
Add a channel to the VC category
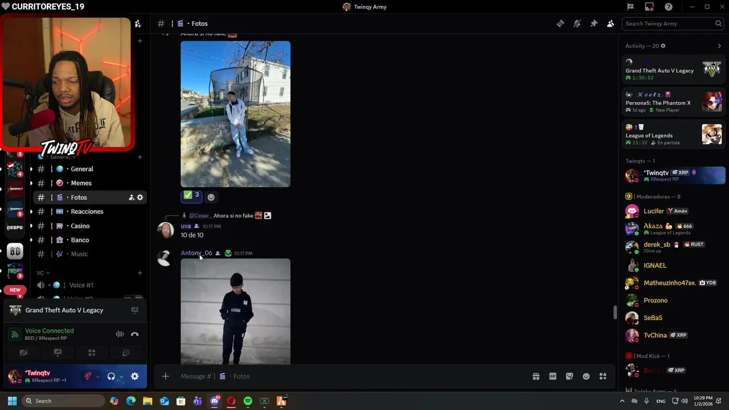pyautogui.click(x=140, y=273)
